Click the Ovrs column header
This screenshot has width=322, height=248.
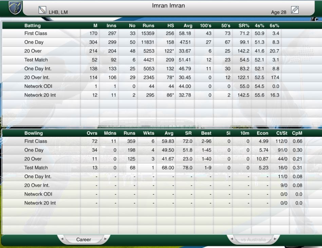pos(92,133)
